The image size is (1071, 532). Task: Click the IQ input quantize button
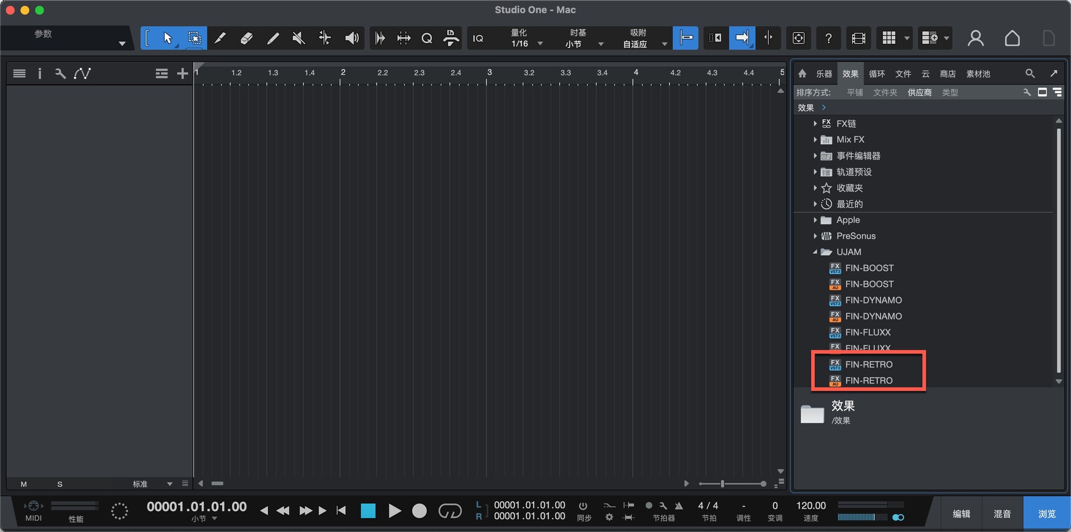(478, 38)
